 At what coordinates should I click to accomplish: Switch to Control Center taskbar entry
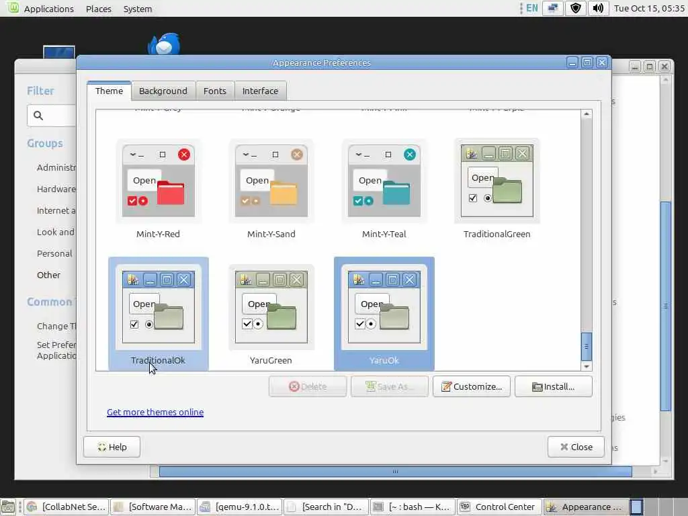tap(500, 507)
